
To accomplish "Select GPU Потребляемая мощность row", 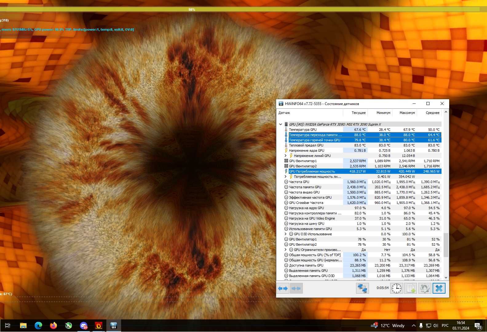I will pos(362,171).
